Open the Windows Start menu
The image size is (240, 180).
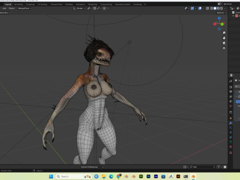click(x=51, y=176)
